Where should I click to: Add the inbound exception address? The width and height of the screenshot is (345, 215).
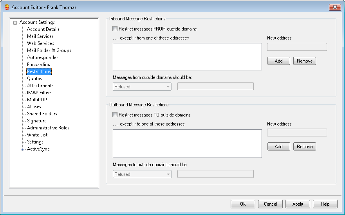[x=278, y=61]
